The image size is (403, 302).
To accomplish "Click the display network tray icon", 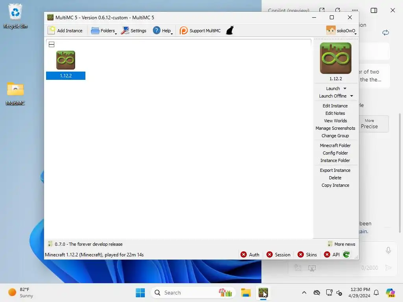I will (329, 293).
